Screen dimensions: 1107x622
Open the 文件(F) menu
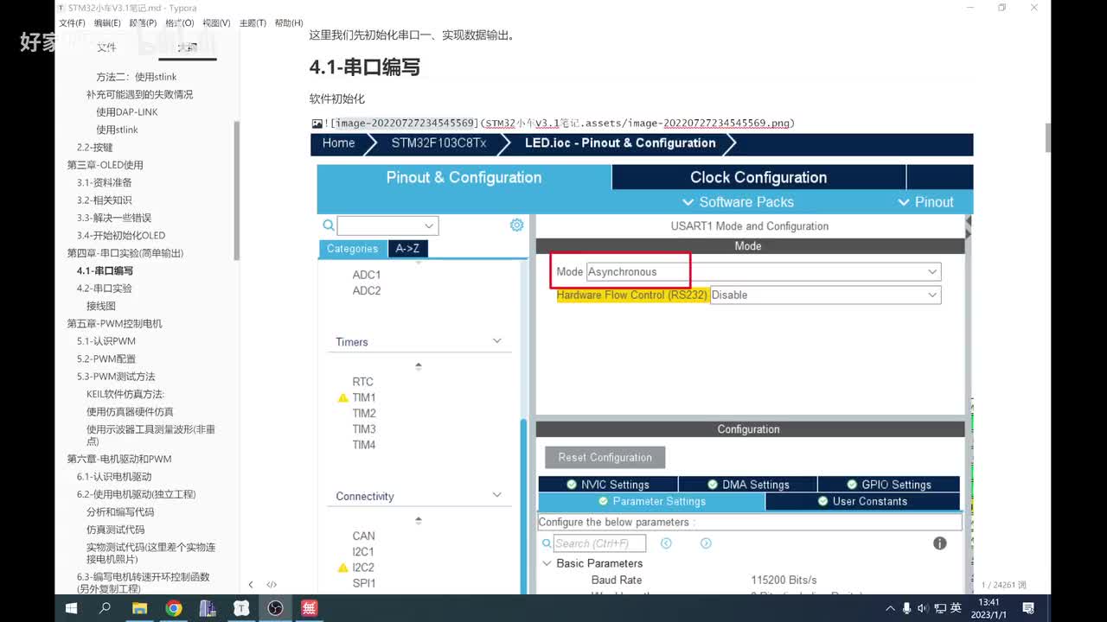72,23
